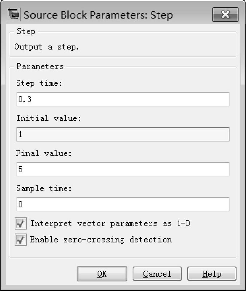The height and width of the screenshot is (291, 246).
Task: Click the 'Final value:' label
Action: click(45, 153)
